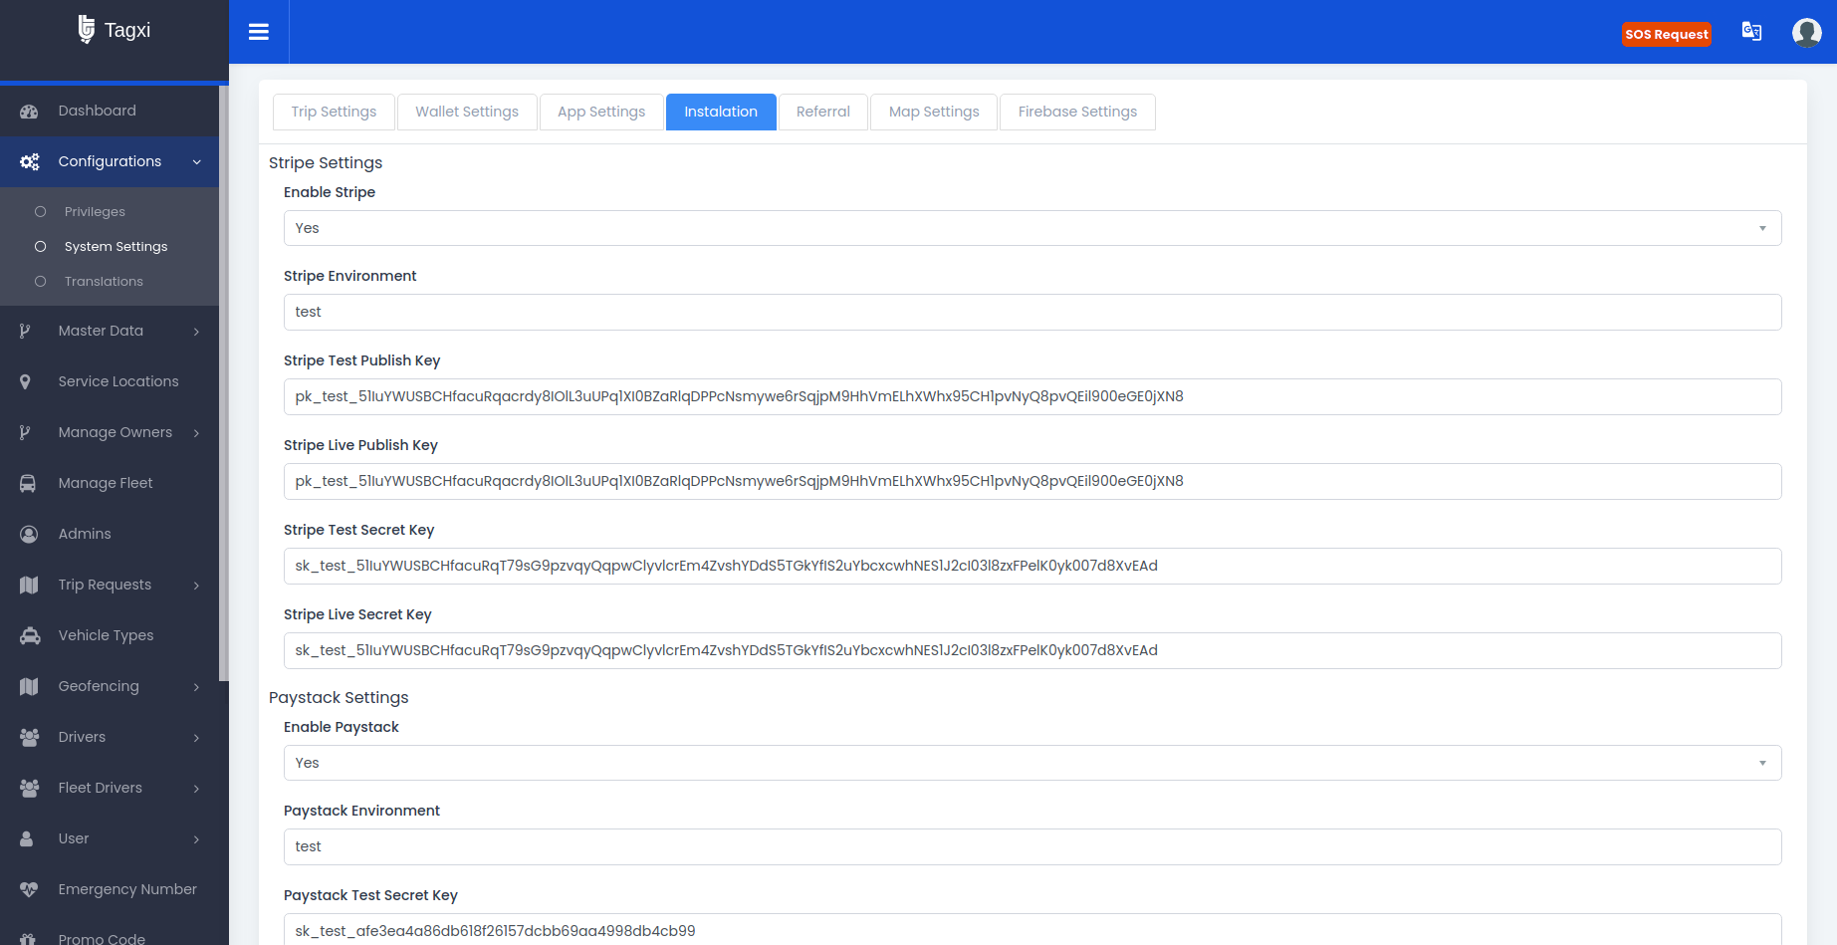
Task: Collapse the Configurations menu chevron
Action: [x=197, y=162]
